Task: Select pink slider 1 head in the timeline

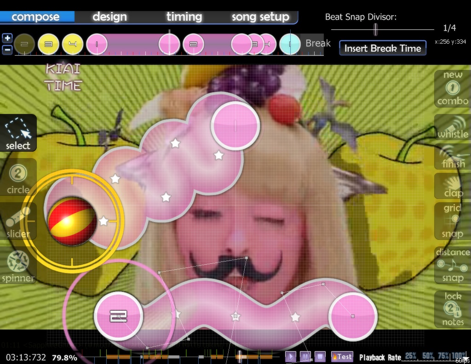Action: [x=97, y=44]
